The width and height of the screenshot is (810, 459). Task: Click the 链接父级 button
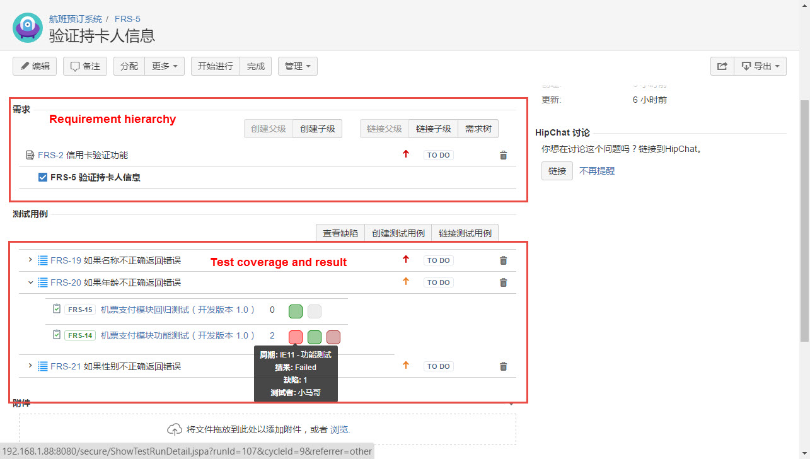point(385,129)
